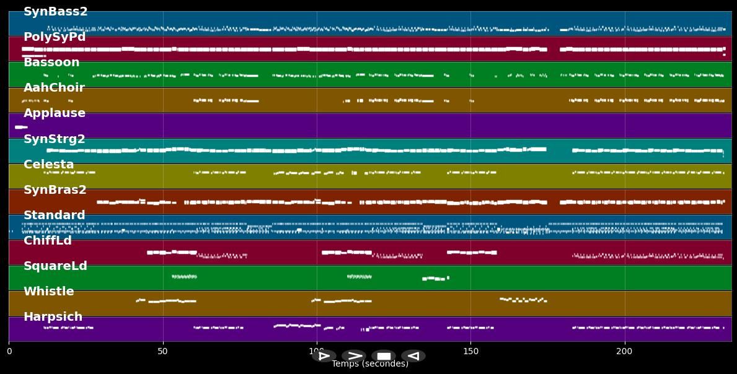The image size is (737, 374).
Task: Click the Harpsich track label
Action: [x=53, y=317]
